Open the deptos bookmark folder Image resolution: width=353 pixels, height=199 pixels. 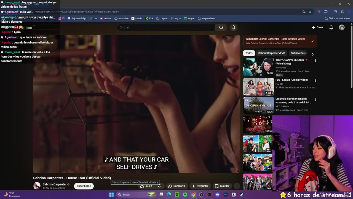pos(162,19)
